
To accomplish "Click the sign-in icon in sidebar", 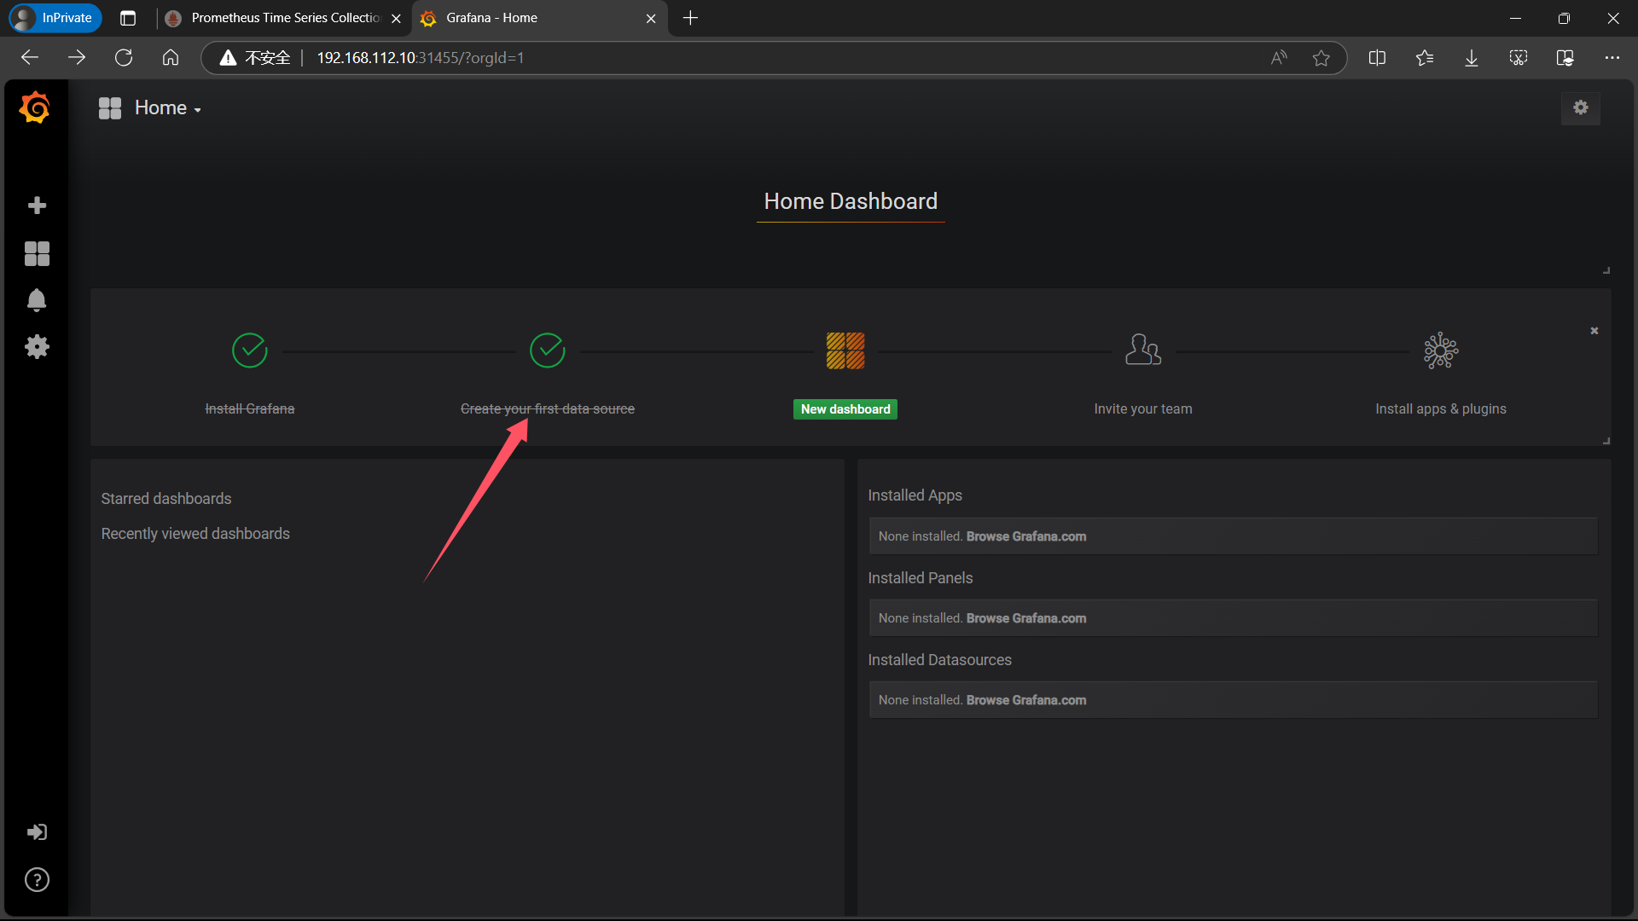I will click(x=37, y=832).
